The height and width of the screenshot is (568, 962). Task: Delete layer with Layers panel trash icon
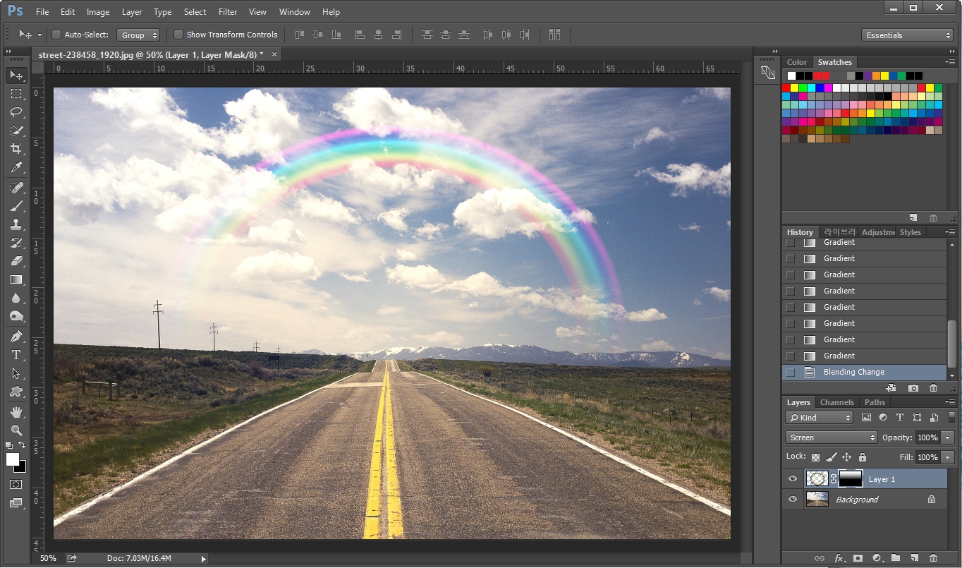(933, 557)
